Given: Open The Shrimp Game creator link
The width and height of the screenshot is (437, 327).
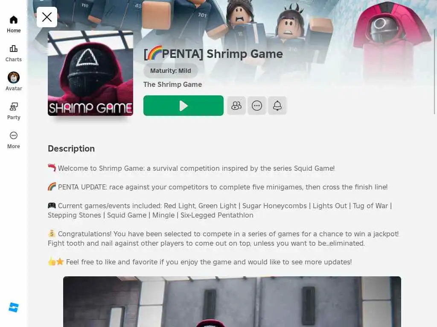Looking at the screenshot, I should (172, 85).
